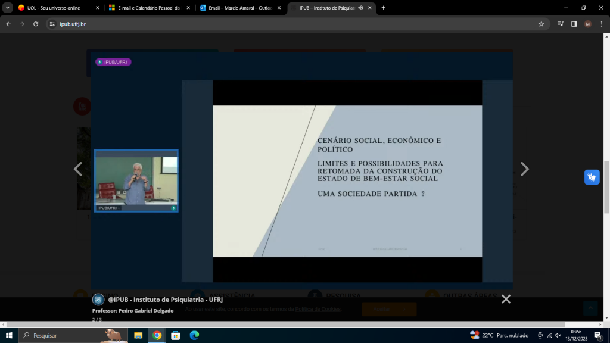
Task: Close the lightbox with the X icon
Action: click(506, 299)
